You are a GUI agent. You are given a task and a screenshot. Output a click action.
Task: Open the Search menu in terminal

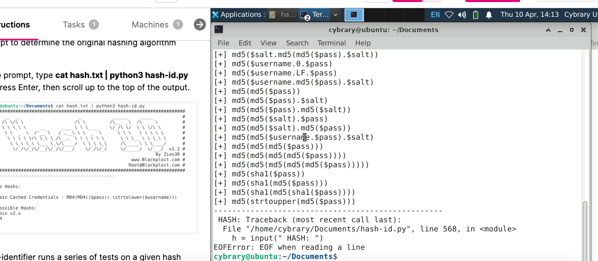pos(297,43)
